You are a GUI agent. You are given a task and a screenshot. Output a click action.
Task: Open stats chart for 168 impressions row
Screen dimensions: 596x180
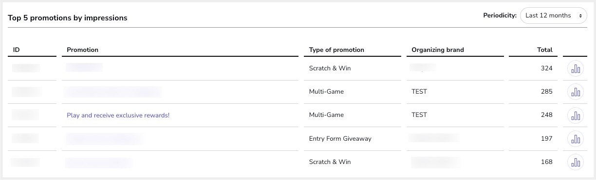[576, 162]
